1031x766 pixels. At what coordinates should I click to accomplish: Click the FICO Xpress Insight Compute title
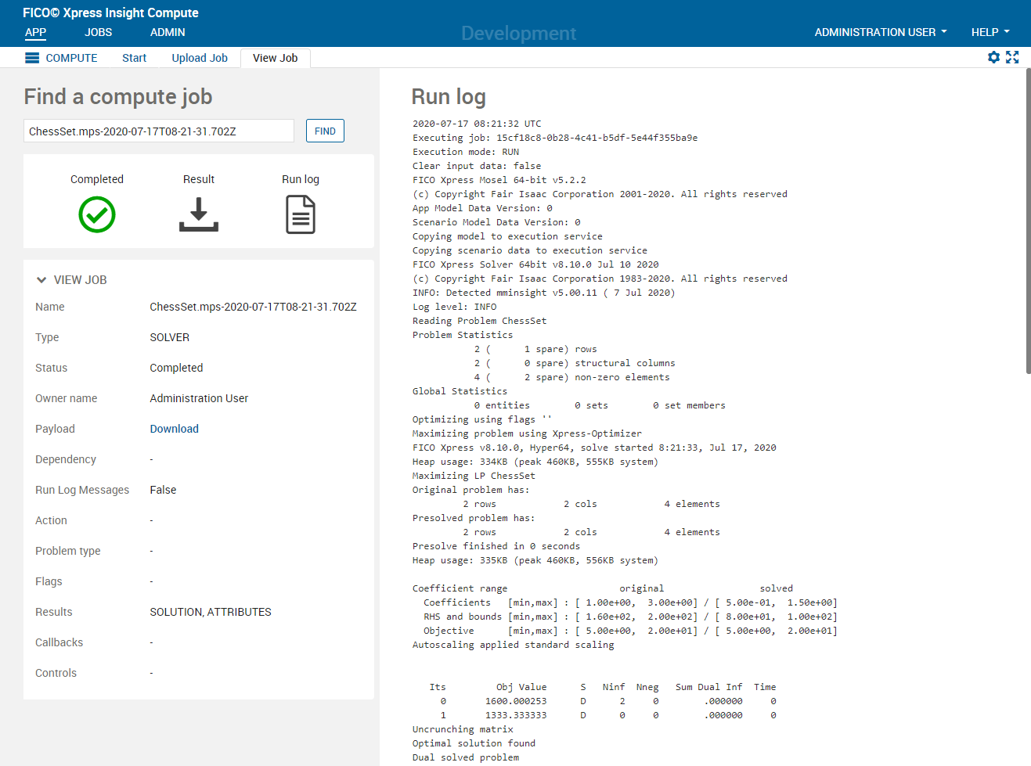[110, 13]
